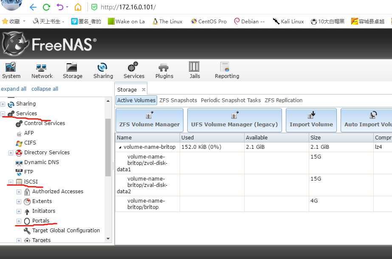Click the tree scrollbar up arrow
The image size is (392, 259).
(108, 101)
